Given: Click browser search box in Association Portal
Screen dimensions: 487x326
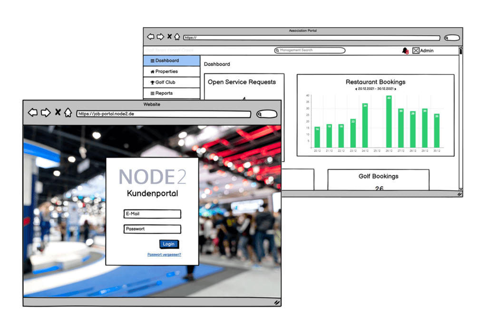Looking at the screenshot, I should tap(452, 38).
